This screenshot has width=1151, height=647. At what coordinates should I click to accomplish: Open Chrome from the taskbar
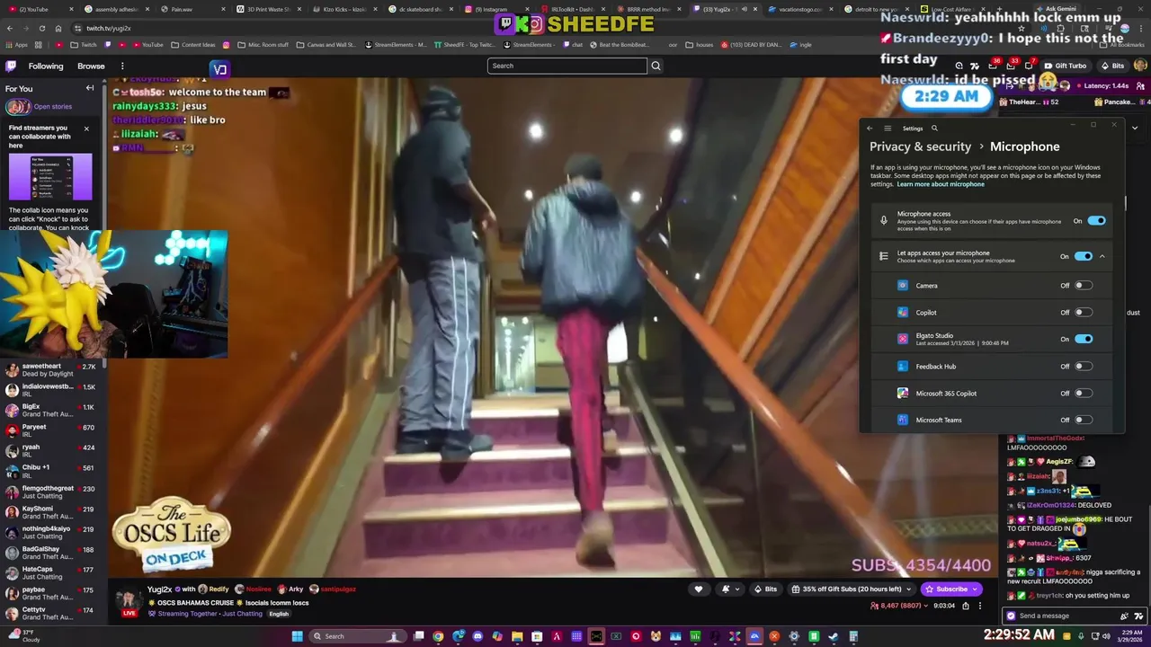coord(438,636)
